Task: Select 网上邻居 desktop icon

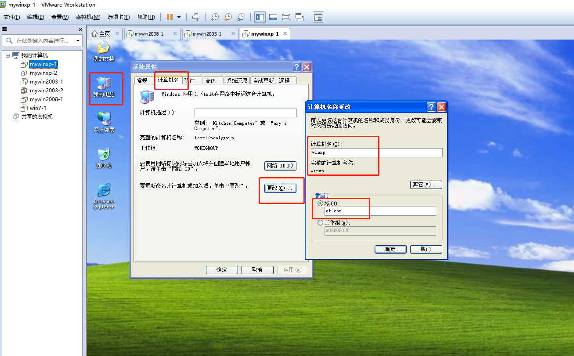Action: (x=104, y=122)
